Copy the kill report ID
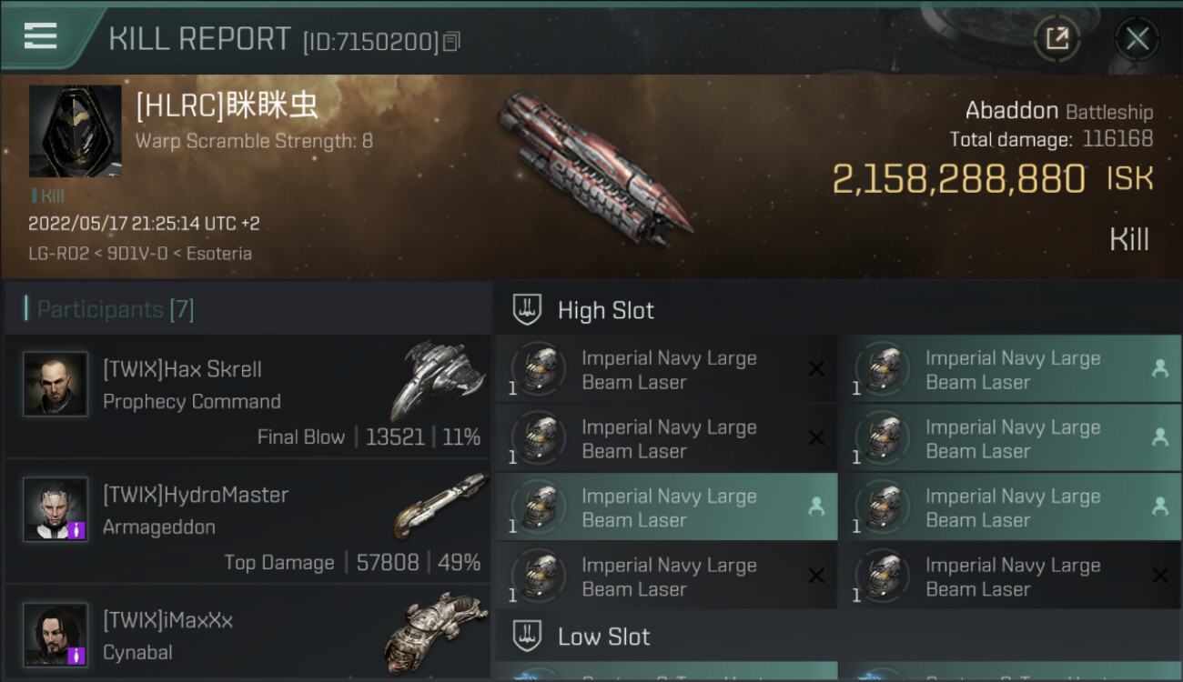Screen dimensions: 1183x682 tap(452, 41)
